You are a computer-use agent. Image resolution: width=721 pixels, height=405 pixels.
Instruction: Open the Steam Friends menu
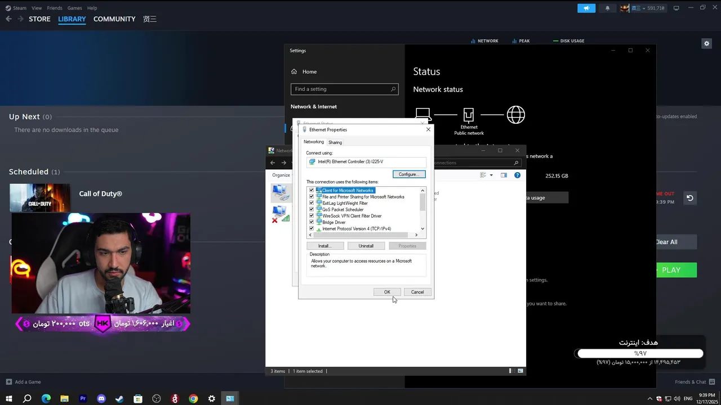point(55,8)
